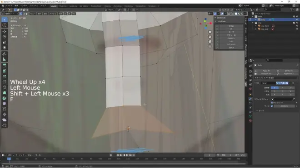Viewport: 300px width, 168px height.
Task: Toggle the Clipping checkbox in Mirror modifier
Action: pos(272,103)
